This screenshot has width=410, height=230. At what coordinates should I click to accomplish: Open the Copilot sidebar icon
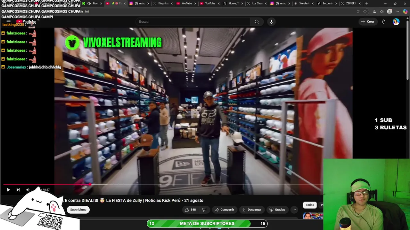click(405, 11)
